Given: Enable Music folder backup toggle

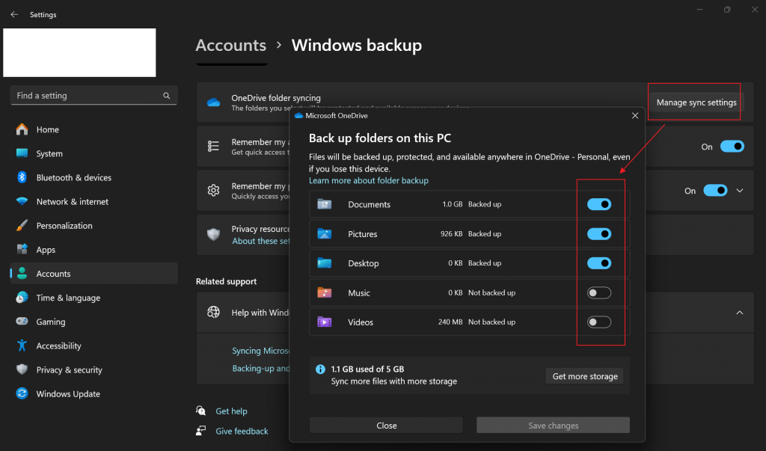Looking at the screenshot, I should (599, 293).
